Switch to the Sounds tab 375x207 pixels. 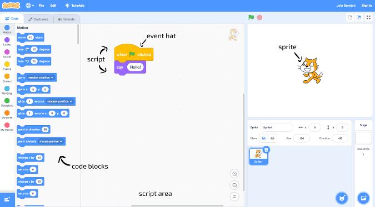[x=66, y=19]
